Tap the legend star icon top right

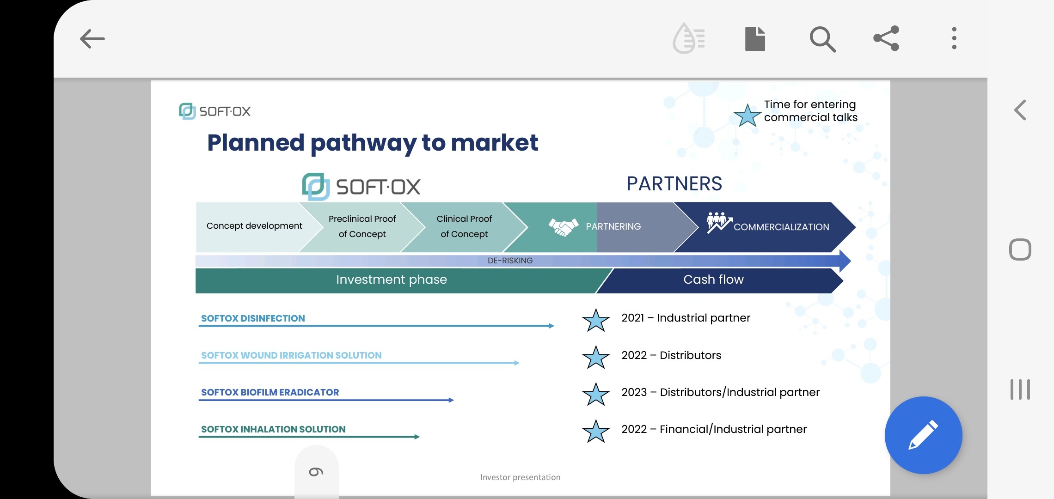[x=747, y=116]
